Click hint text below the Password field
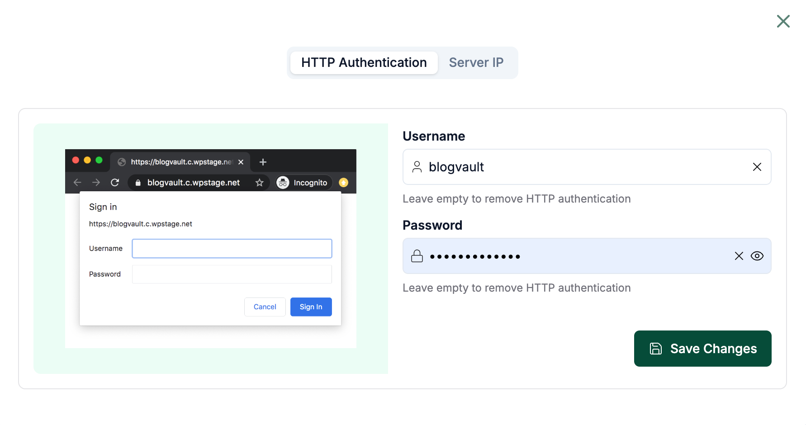 (x=517, y=288)
